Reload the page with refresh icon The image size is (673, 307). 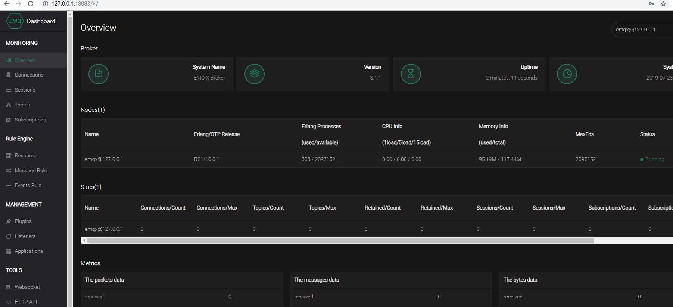point(31,4)
